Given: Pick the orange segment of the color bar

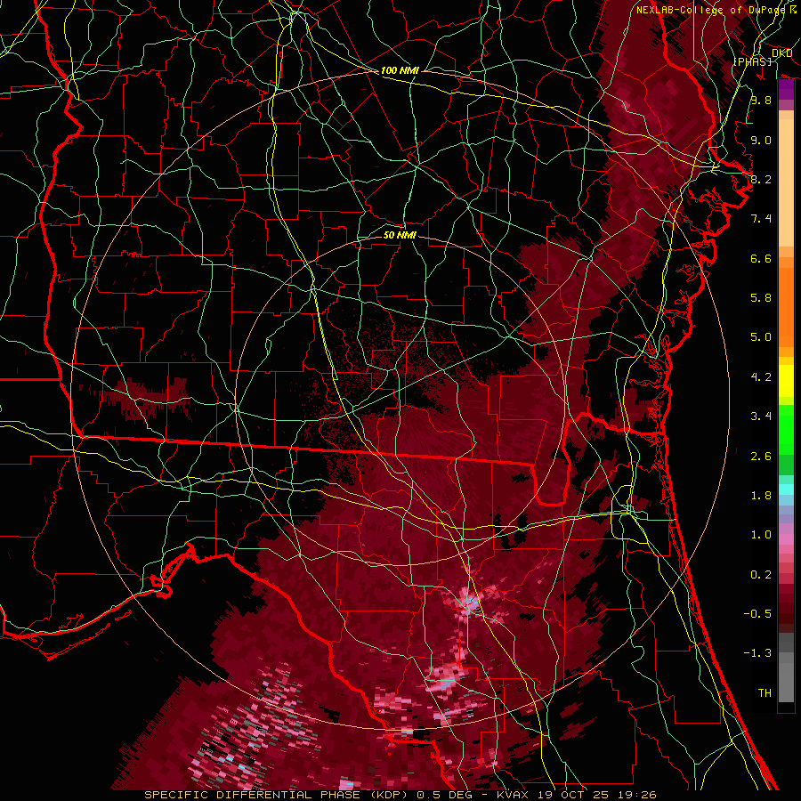Looking at the screenshot, I should pyautogui.click(x=786, y=306).
